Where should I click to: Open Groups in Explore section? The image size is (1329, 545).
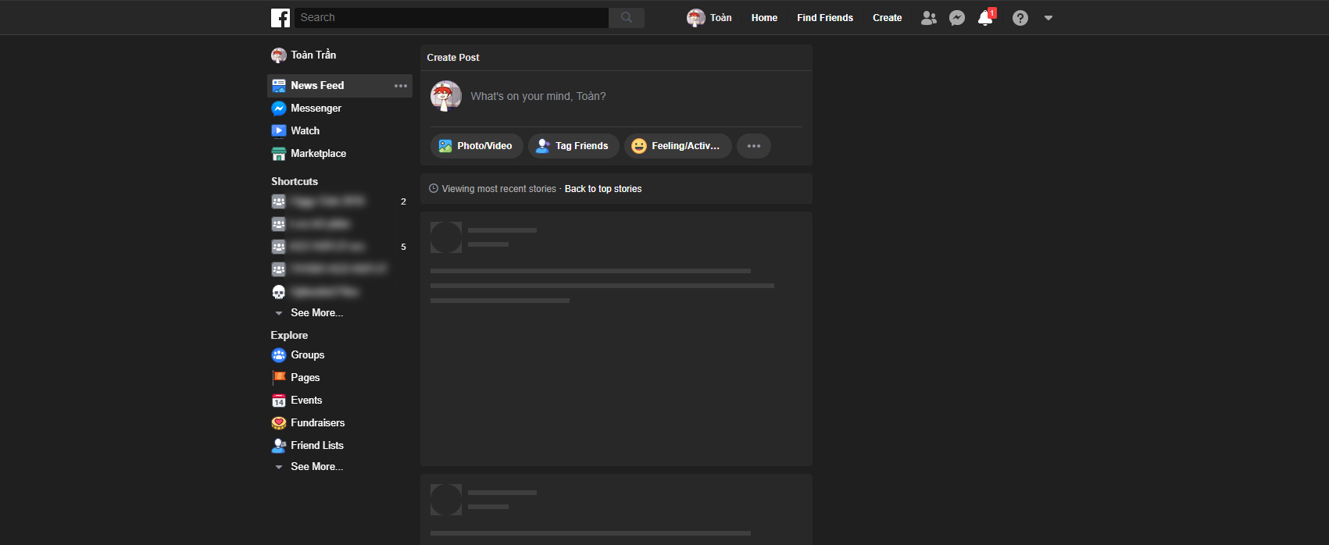pos(307,355)
